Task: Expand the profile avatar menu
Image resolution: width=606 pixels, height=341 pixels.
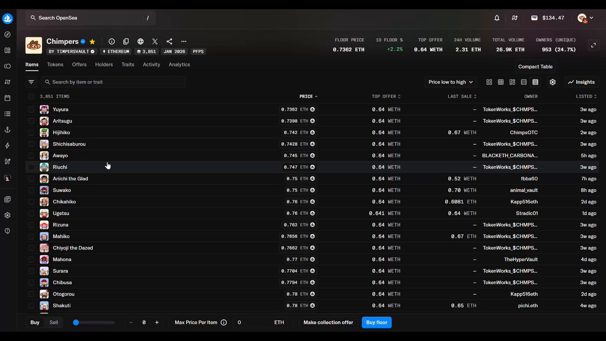Action: coord(585,18)
